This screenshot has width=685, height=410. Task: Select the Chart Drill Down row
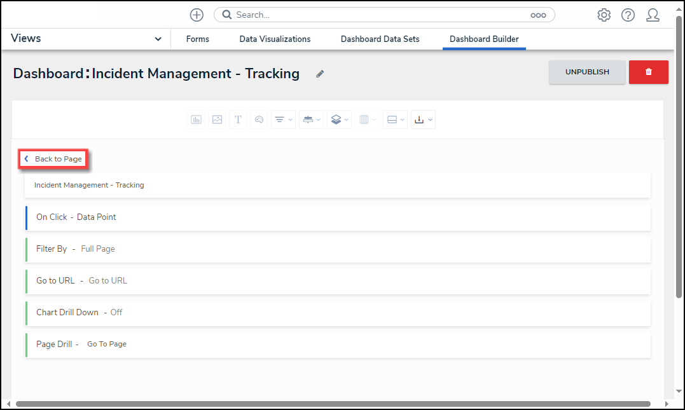point(337,313)
